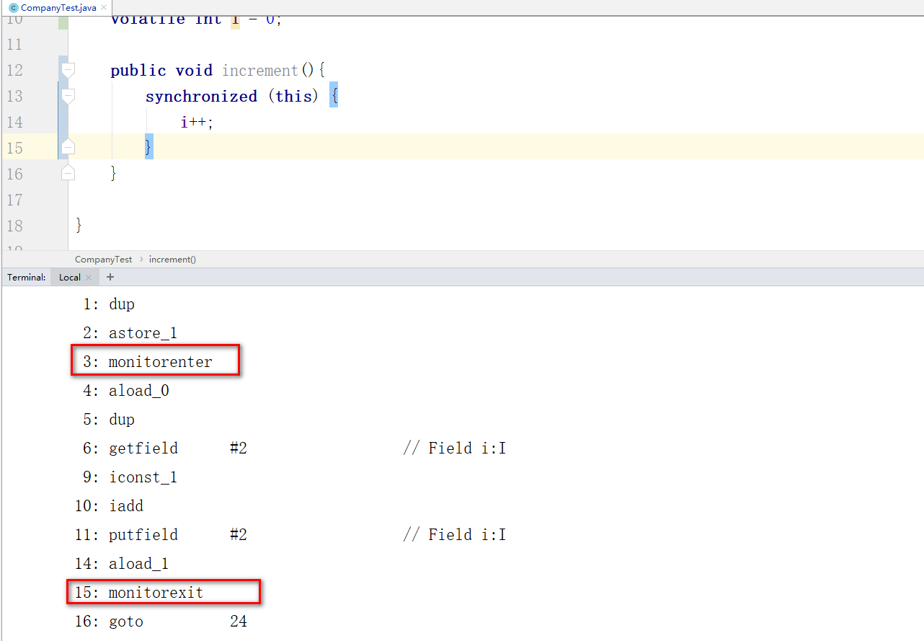Click the 'putfield' instruction in terminal

pyautogui.click(x=143, y=535)
